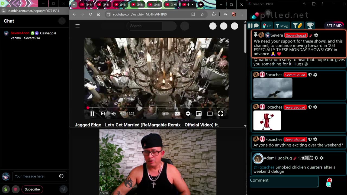
Task: Click the YouTube search field
Action: [x=144, y=26]
